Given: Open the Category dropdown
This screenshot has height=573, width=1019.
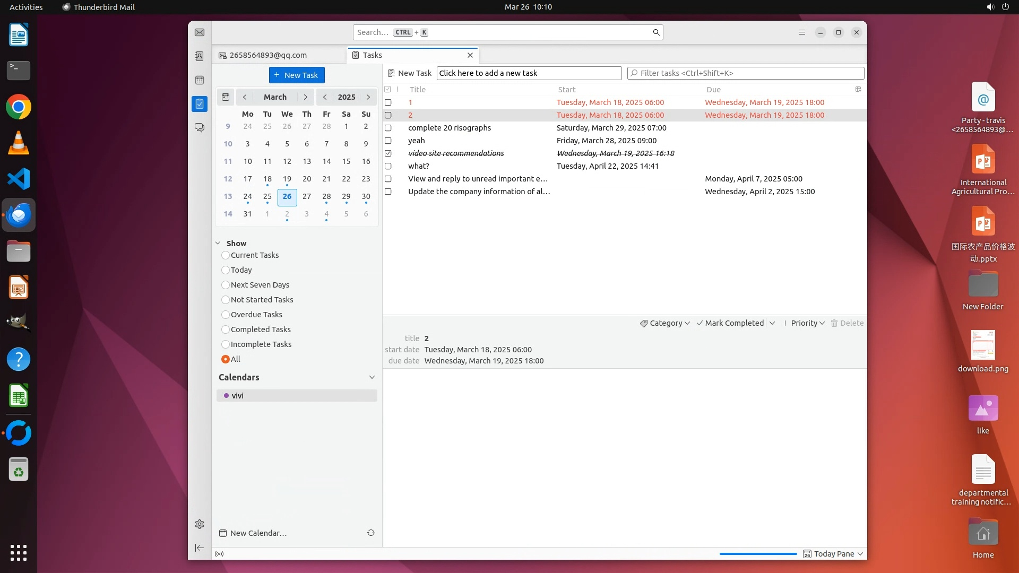Looking at the screenshot, I should [665, 323].
